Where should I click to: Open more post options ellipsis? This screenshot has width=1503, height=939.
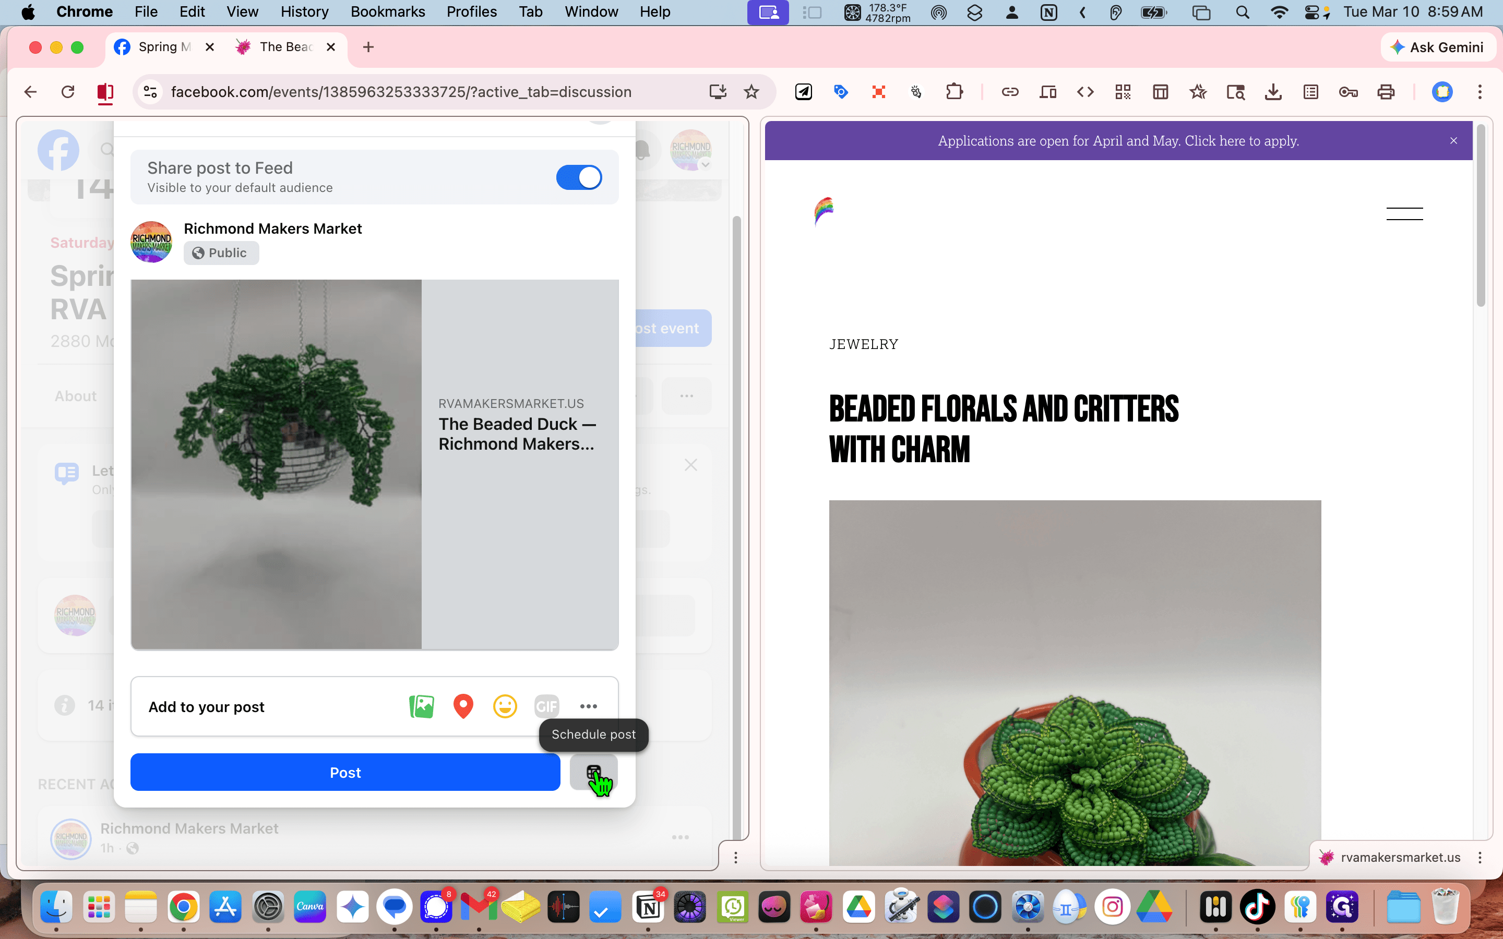click(x=588, y=706)
